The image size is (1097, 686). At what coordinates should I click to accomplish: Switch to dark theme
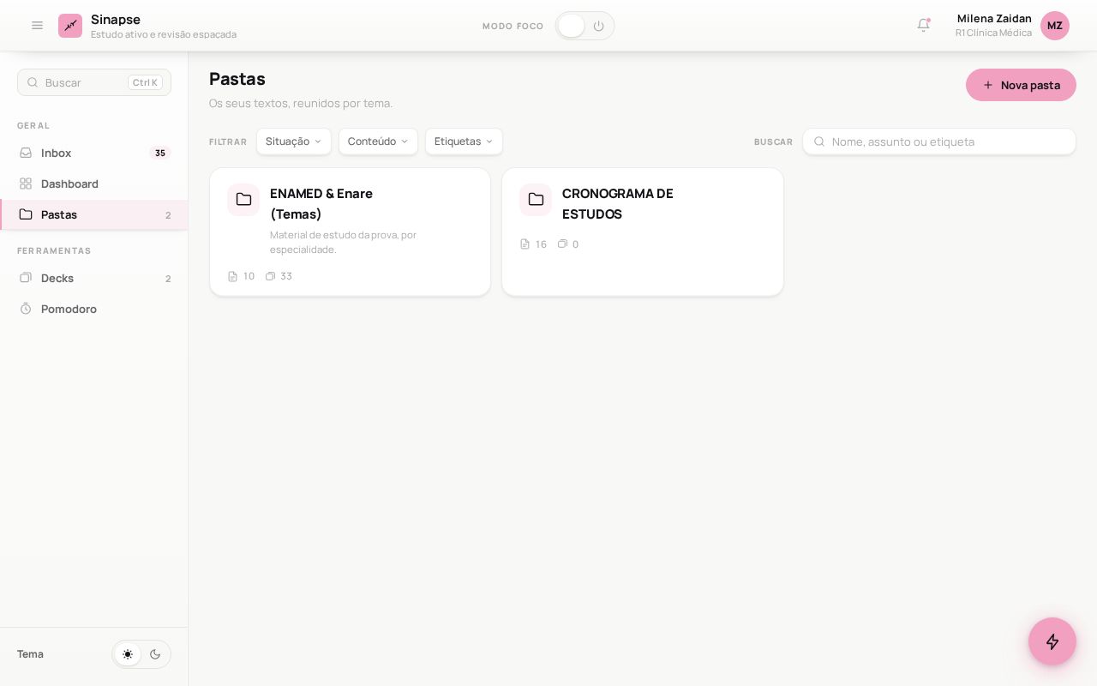click(155, 654)
